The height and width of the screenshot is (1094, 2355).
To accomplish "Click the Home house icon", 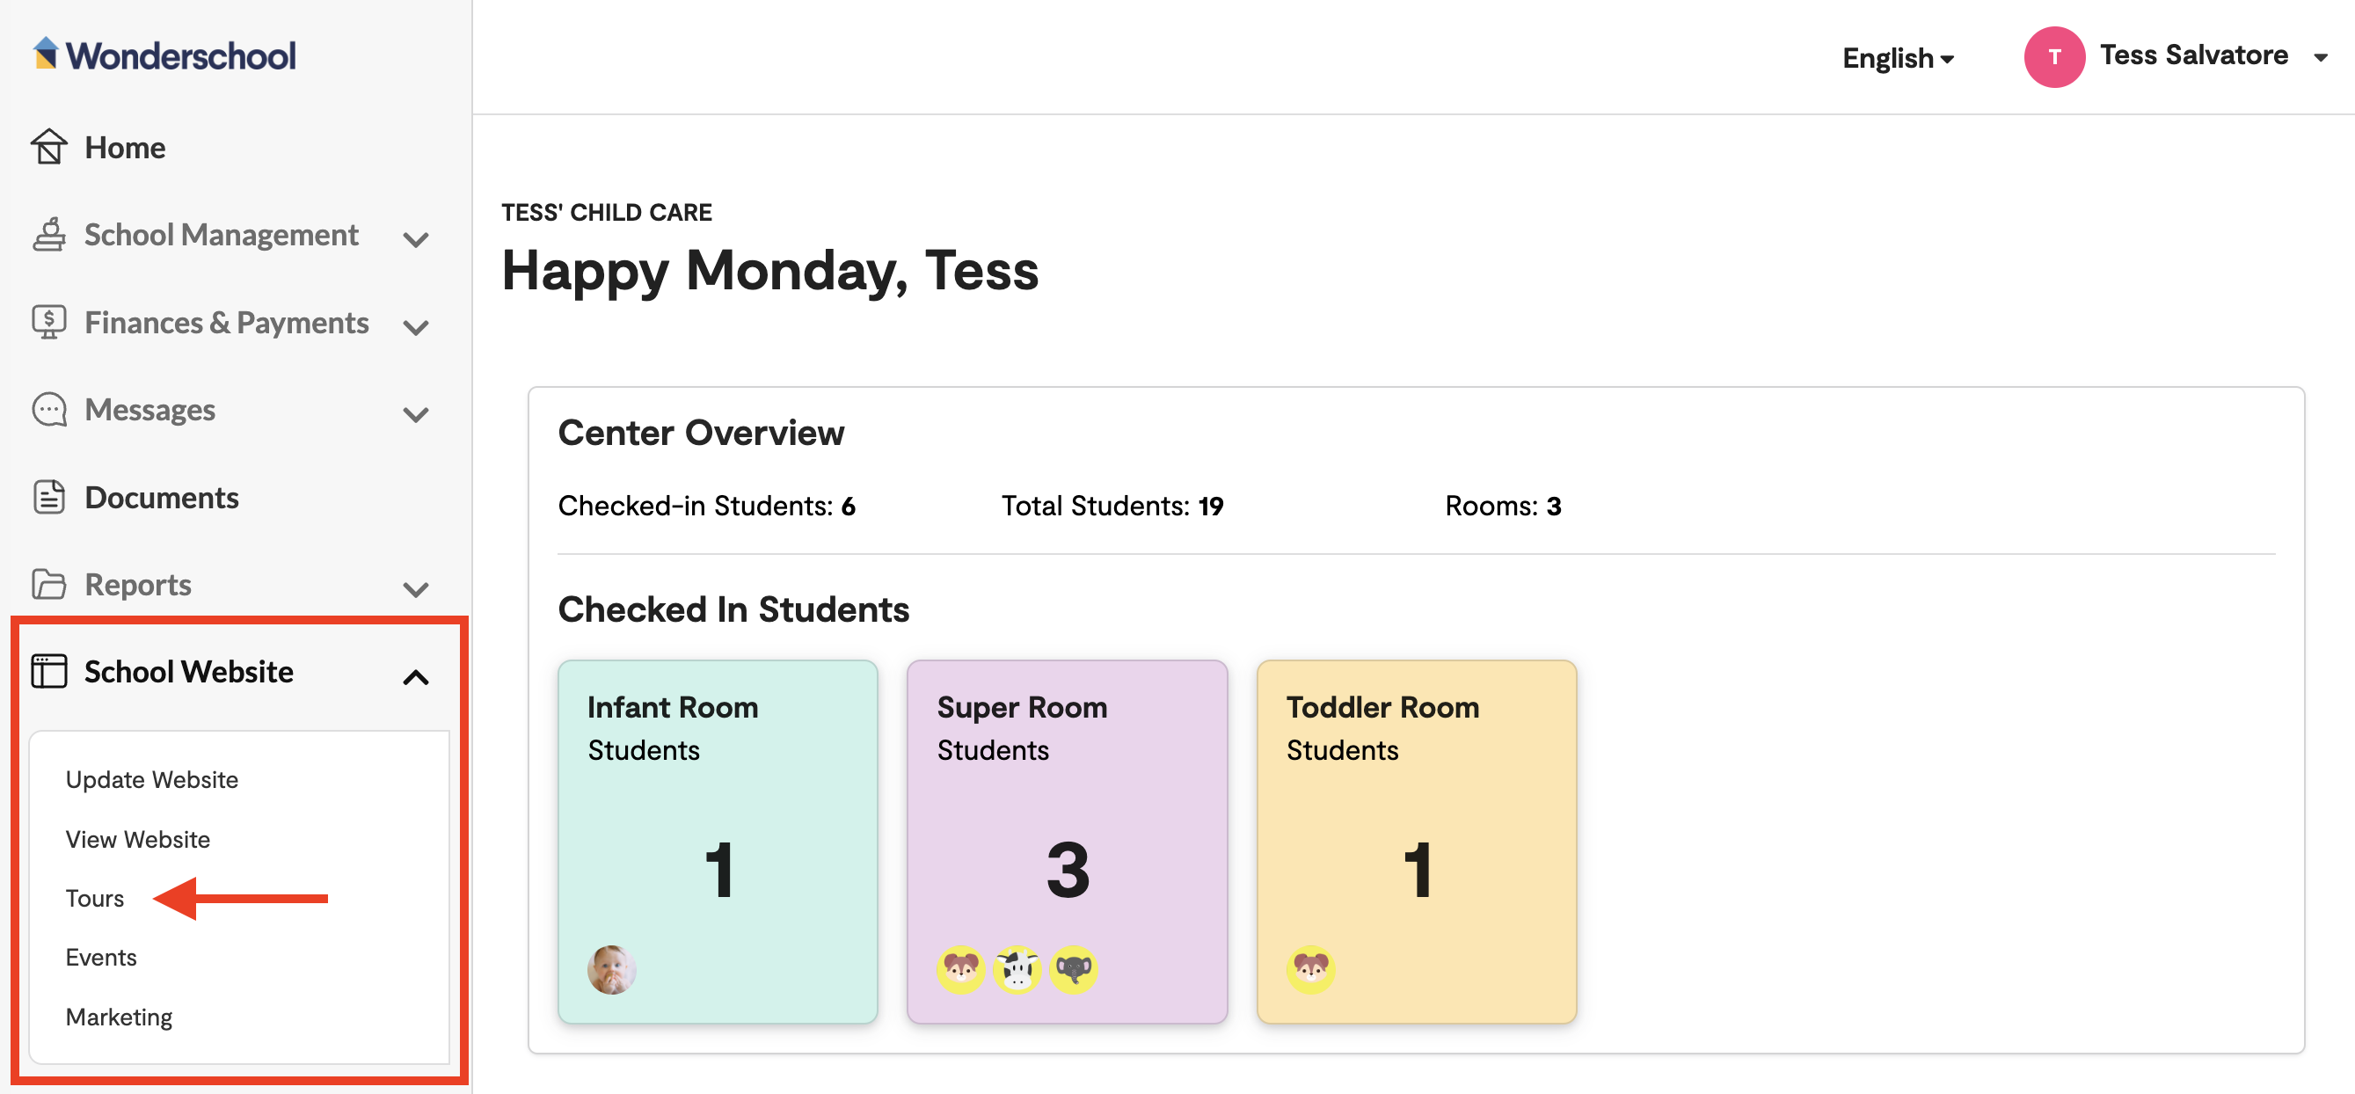I will pyautogui.click(x=48, y=146).
